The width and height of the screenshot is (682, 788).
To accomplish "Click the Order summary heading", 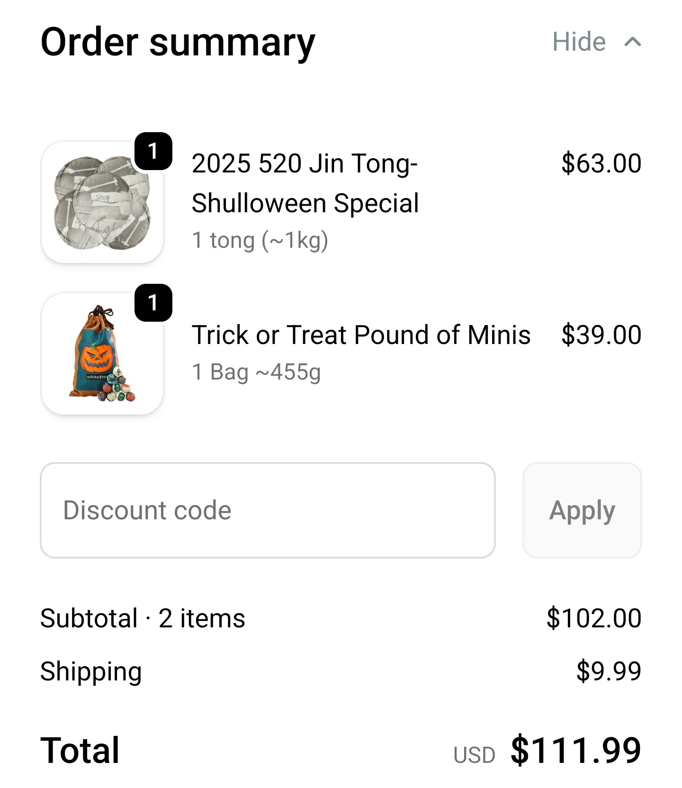I will pyautogui.click(x=178, y=42).
